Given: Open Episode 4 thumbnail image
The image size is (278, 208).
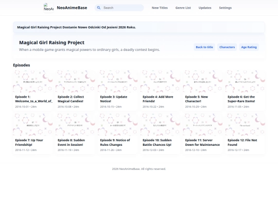Looking at the screenshot, I should [x=160, y=81].
